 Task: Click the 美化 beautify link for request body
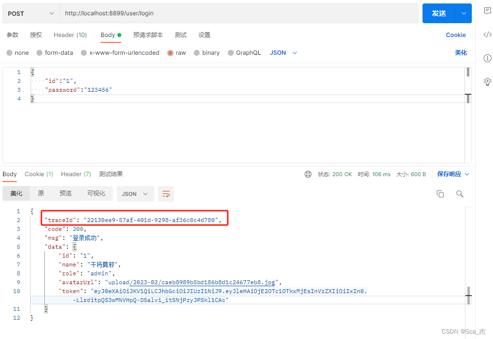coord(461,53)
